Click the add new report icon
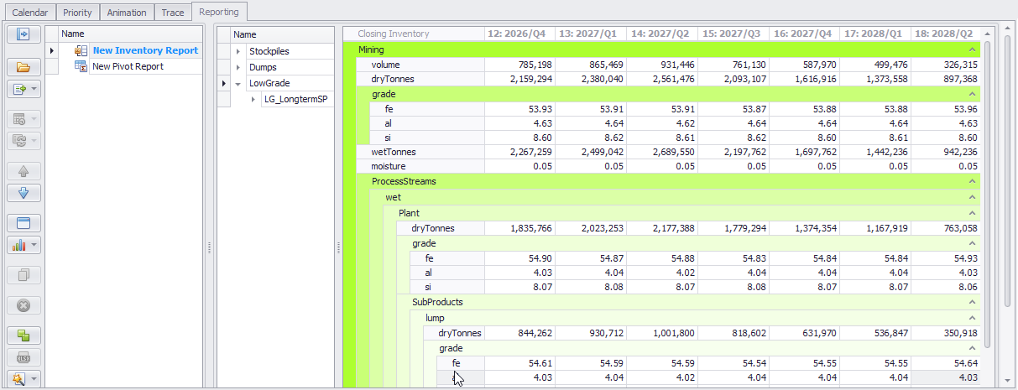 pos(19,88)
